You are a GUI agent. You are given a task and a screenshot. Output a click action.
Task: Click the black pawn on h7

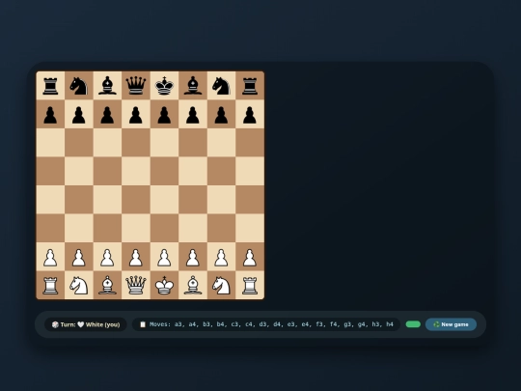tap(250, 114)
